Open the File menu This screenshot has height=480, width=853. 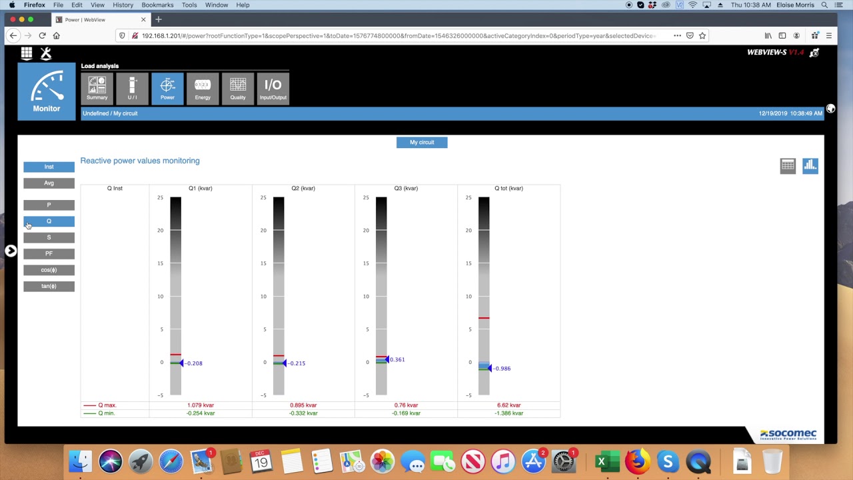click(x=58, y=5)
